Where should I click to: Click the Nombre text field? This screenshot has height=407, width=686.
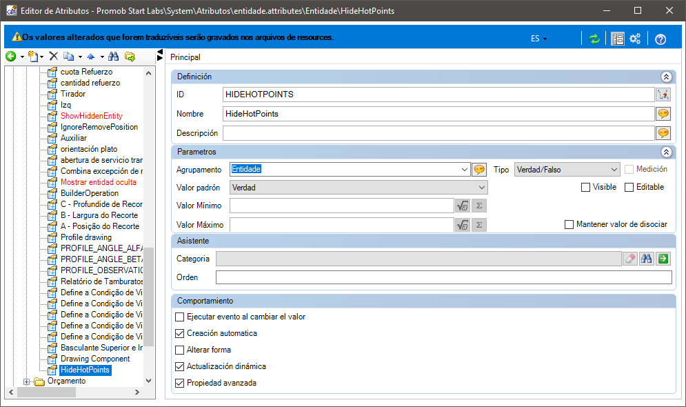click(x=438, y=114)
